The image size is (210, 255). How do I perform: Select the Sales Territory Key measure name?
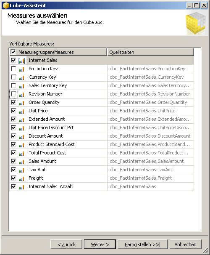pyautogui.click(x=48, y=85)
